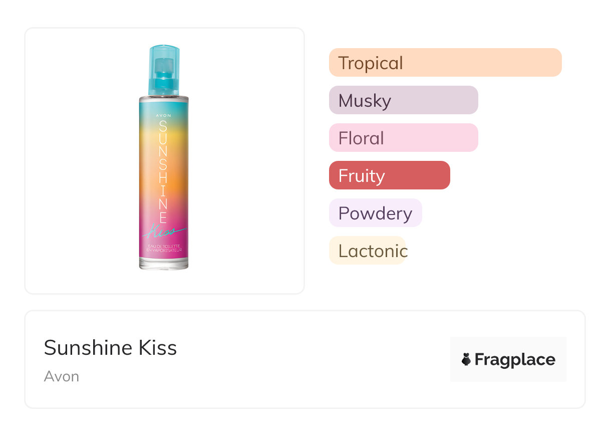Select the Lactonic accord bar
The width and height of the screenshot is (610, 433).
pyautogui.click(x=367, y=251)
